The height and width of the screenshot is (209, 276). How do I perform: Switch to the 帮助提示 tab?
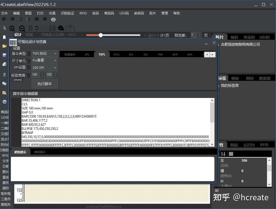click(x=20, y=152)
